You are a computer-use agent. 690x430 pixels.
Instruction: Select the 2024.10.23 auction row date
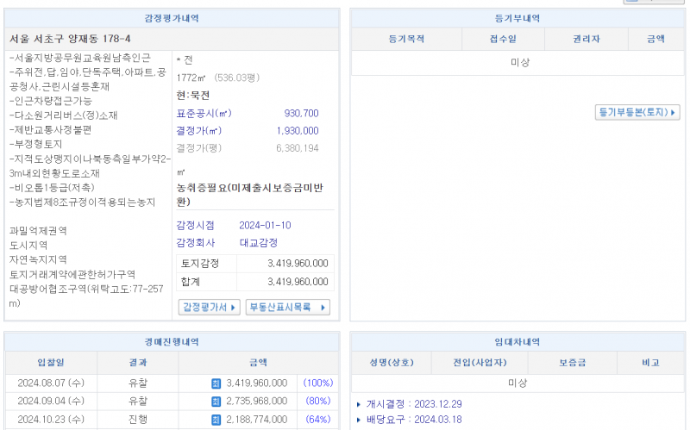(x=51, y=420)
